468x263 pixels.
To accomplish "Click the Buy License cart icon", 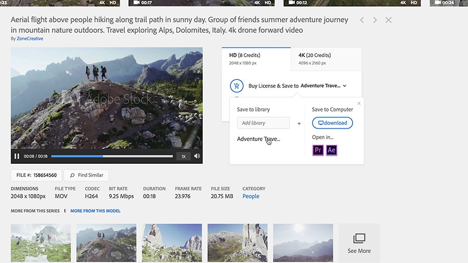I will (237, 86).
